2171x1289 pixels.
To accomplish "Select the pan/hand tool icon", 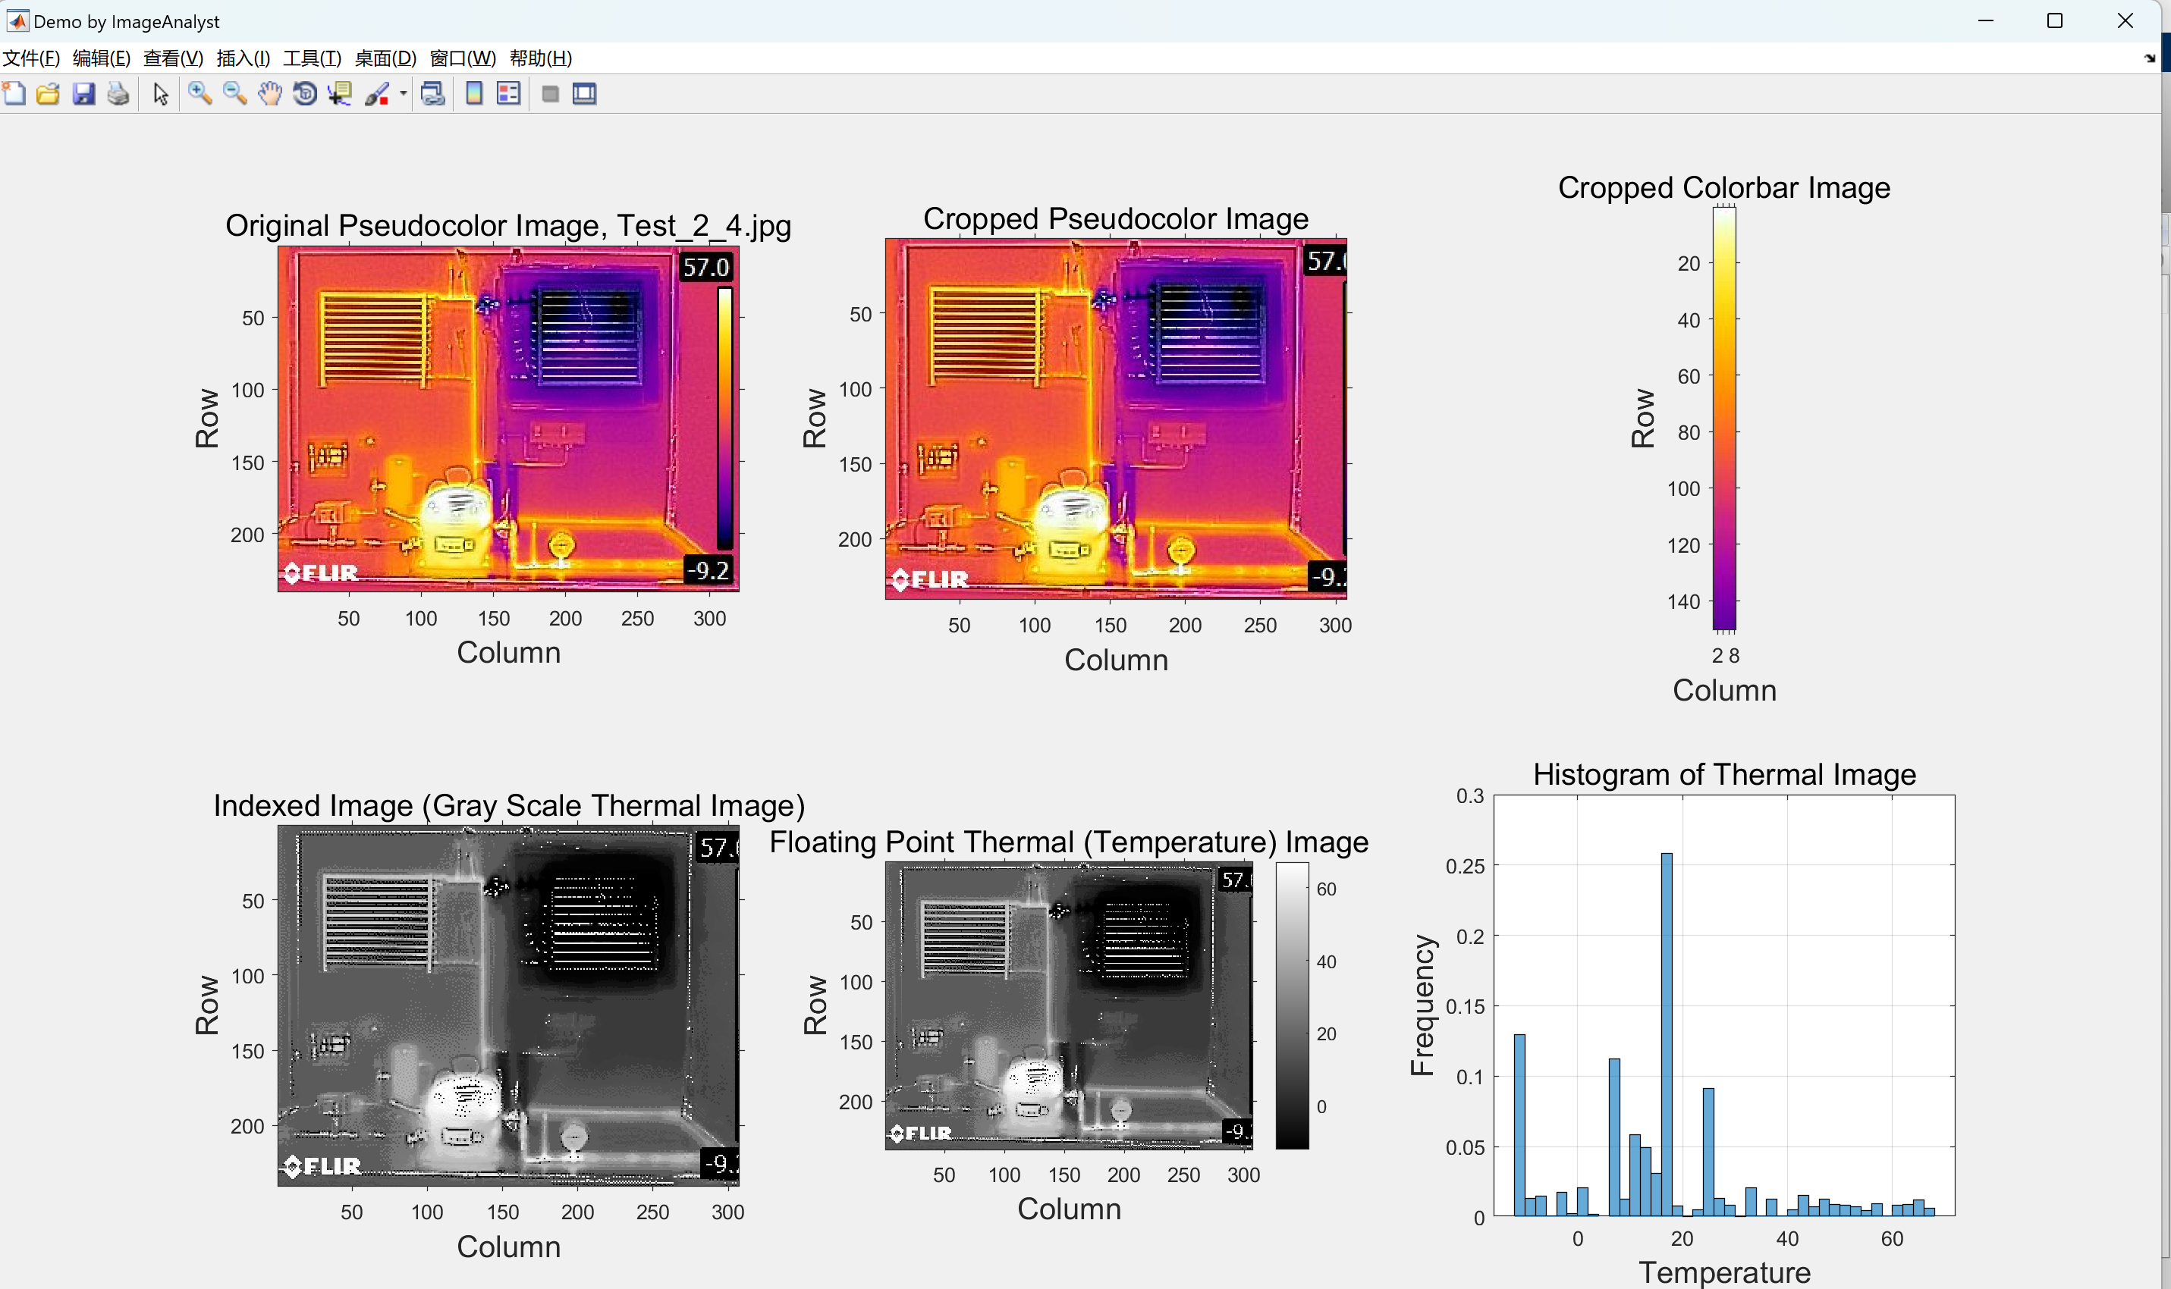I will click(269, 95).
